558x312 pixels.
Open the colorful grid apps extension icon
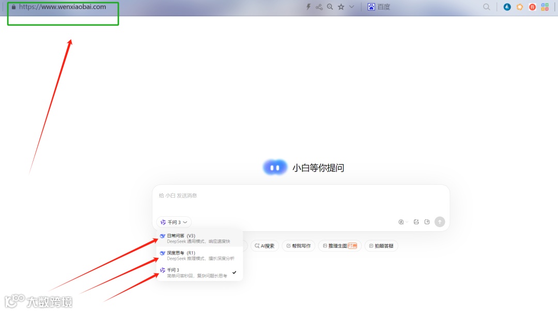tap(545, 7)
